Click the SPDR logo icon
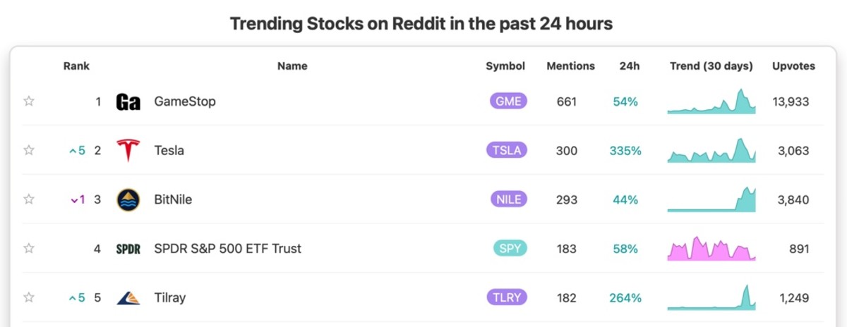This screenshot has width=847, height=327. tap(128, 249)
